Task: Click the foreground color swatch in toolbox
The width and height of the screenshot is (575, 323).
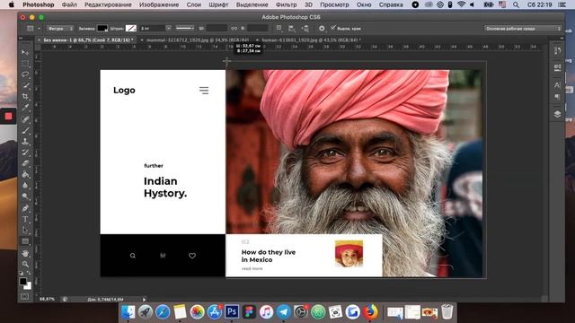Action: [x=22, y=281]
